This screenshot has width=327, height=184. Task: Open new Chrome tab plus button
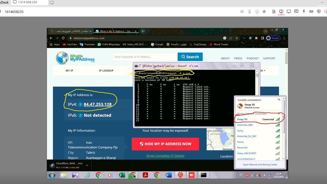143,31
